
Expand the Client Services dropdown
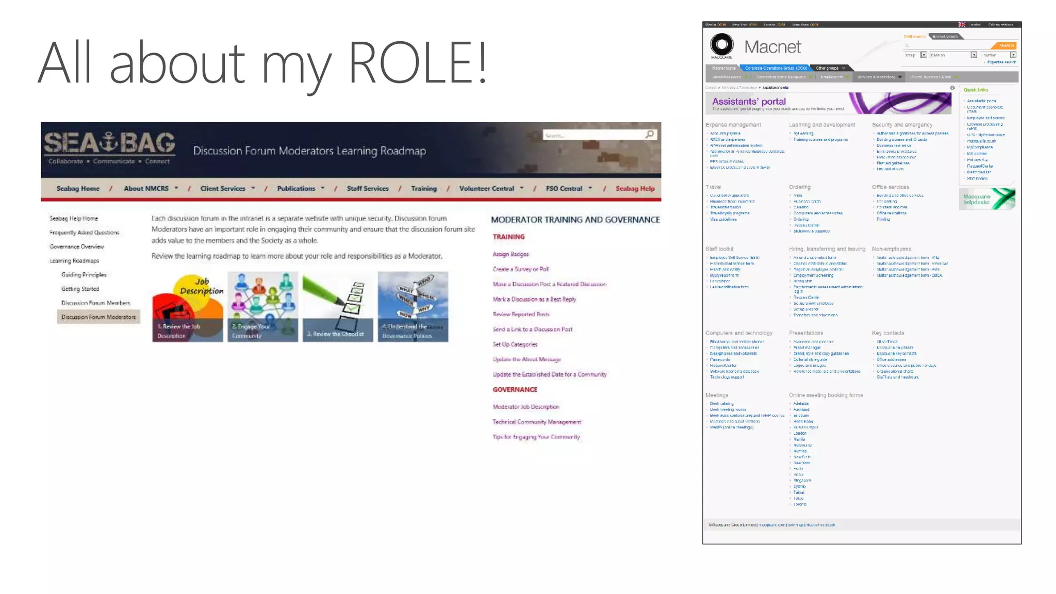253,188
